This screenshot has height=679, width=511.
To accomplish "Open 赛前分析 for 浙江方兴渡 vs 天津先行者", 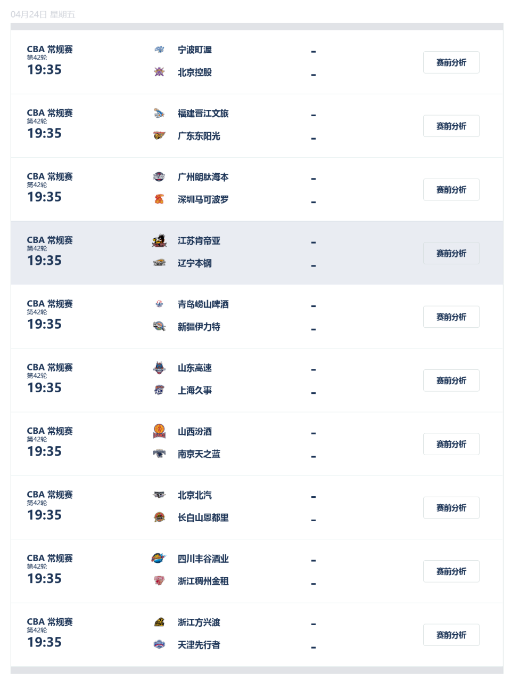I will point(451,635).
